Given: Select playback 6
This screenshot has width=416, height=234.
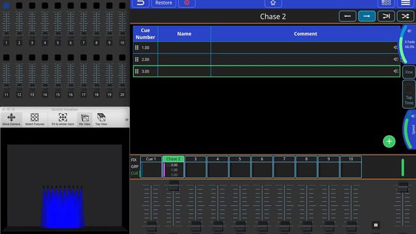Looking at the screenshot, I should (262, 167).
